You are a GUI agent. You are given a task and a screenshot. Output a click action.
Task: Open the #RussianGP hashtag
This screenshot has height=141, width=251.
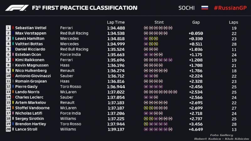point(230,8)
